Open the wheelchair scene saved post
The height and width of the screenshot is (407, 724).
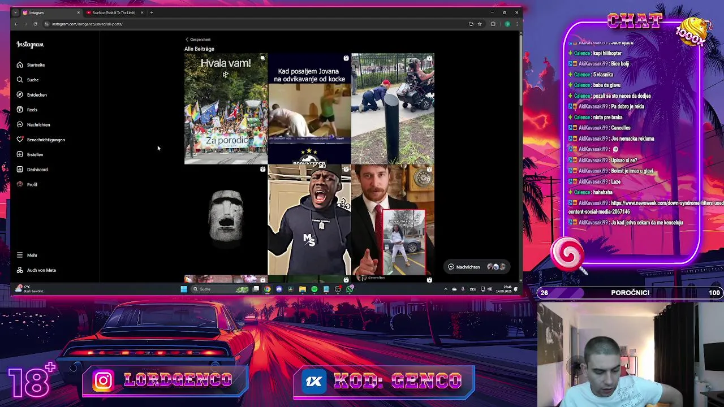[393, 109]
